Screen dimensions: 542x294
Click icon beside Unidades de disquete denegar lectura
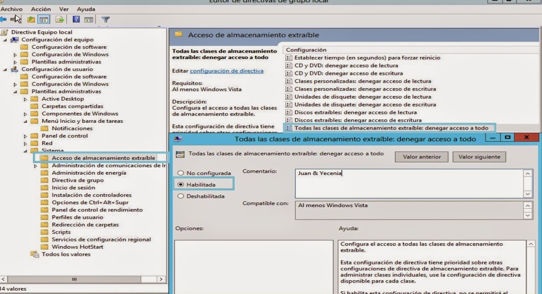(289, 97)
